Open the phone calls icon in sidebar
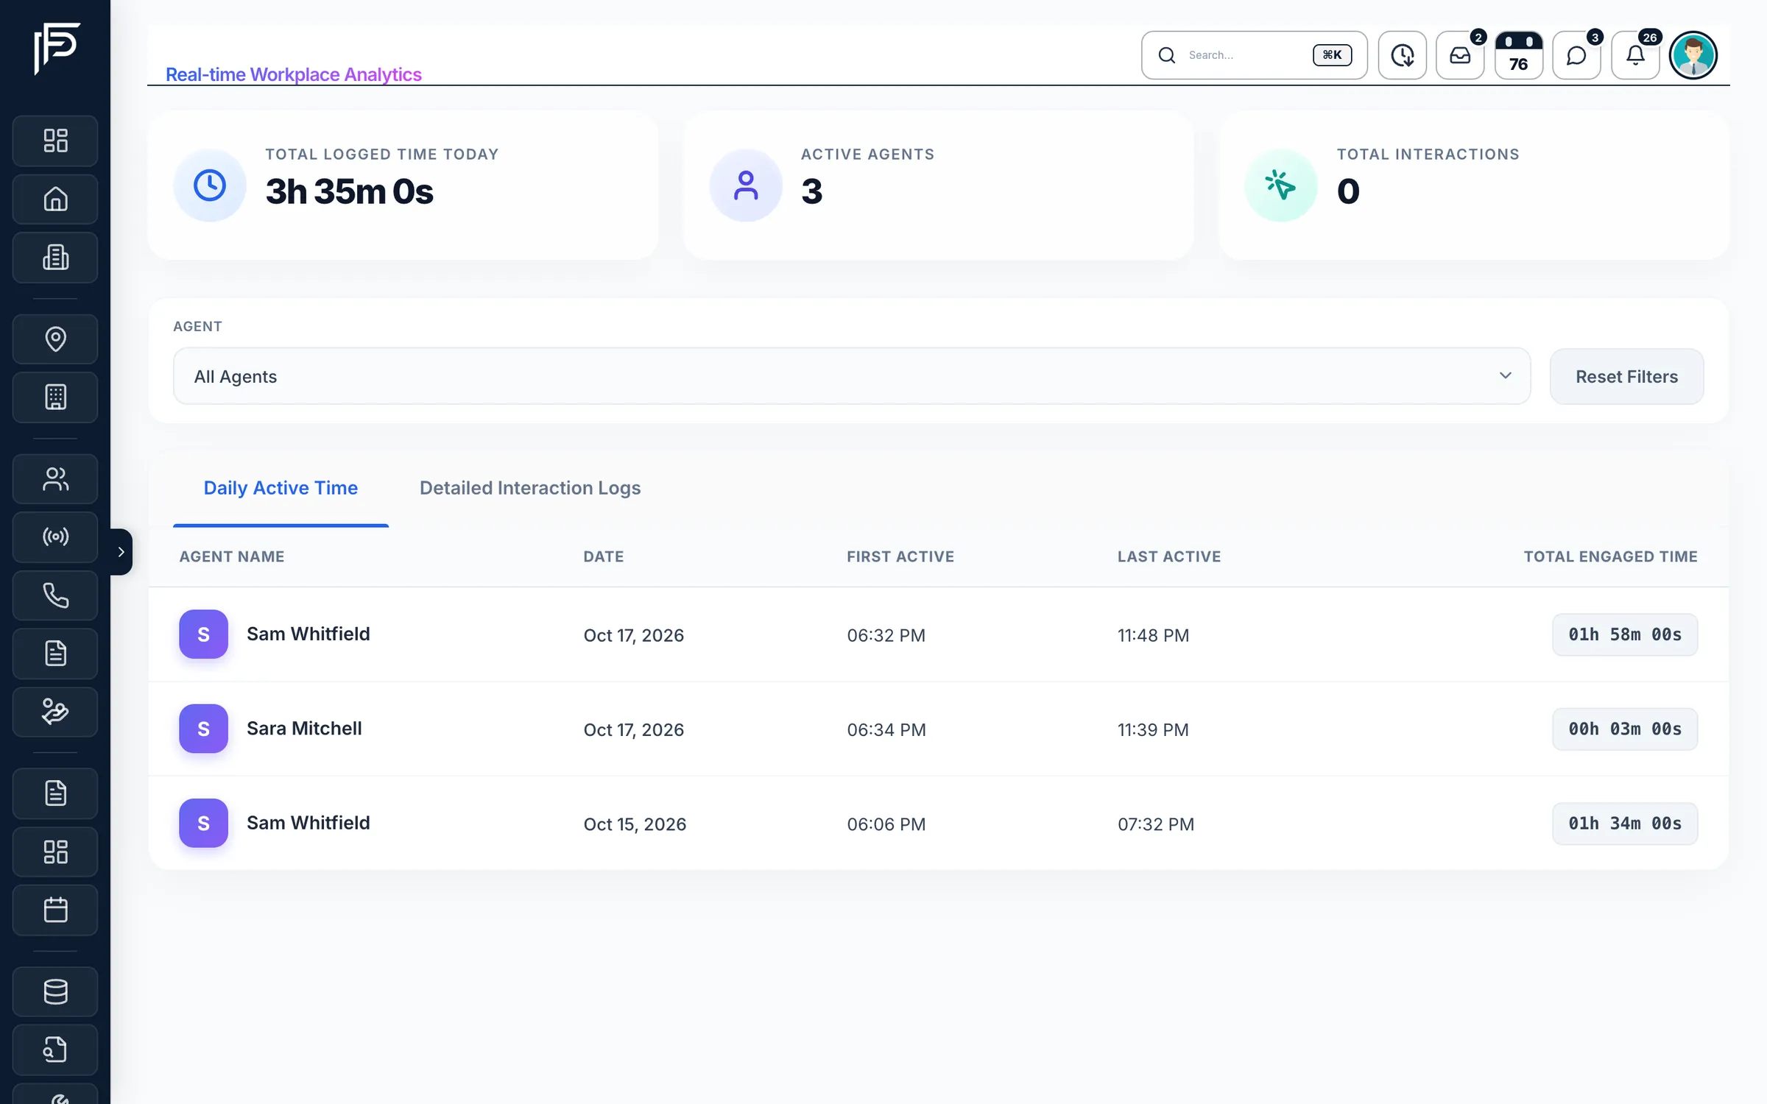 point(55,595)
